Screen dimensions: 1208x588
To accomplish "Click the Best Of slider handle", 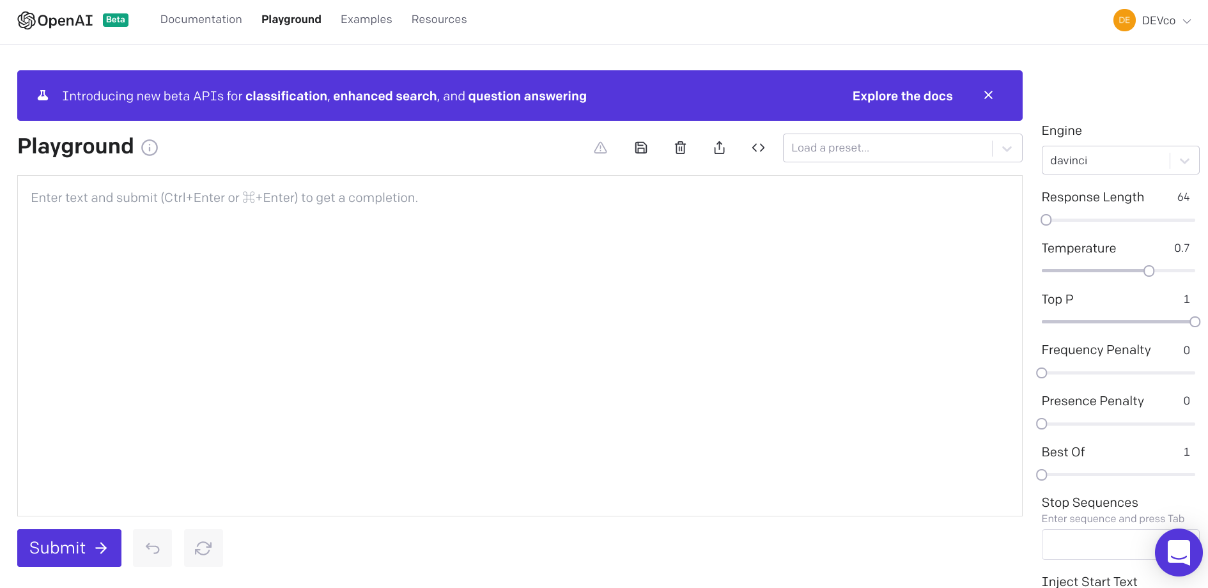I will point(1042,475).
